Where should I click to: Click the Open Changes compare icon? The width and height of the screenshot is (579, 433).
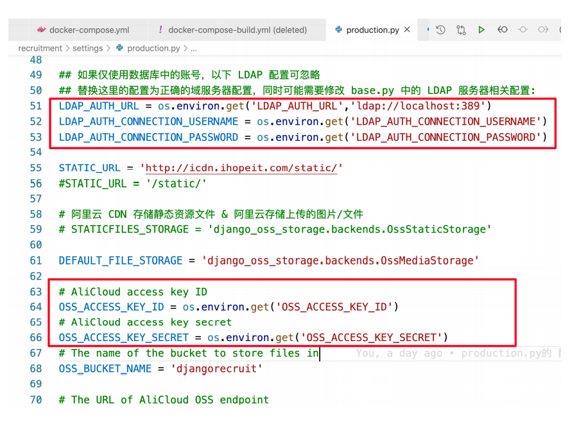(461, 30)
